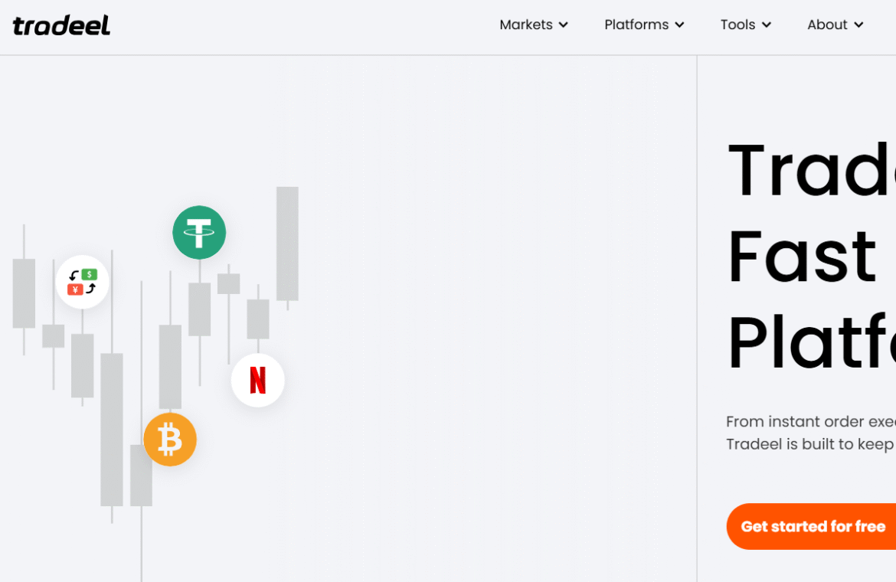The height and width of the screenshot is (582, 896).
Task: Click the green Tether coin icon
Action: pos(199,232)
